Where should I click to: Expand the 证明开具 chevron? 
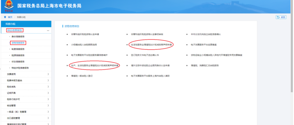(48, 93)
